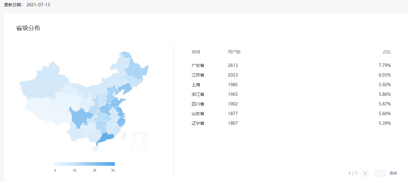
Task: Click the 地域 column header
Action: coord(196,52)
